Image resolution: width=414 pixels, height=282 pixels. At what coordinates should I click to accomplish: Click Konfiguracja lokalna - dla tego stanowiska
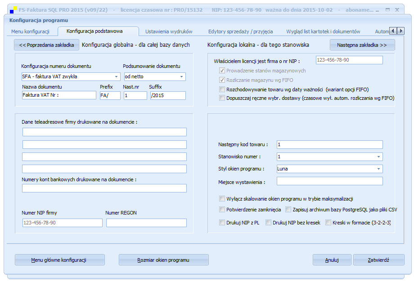(x=258, y=45)
